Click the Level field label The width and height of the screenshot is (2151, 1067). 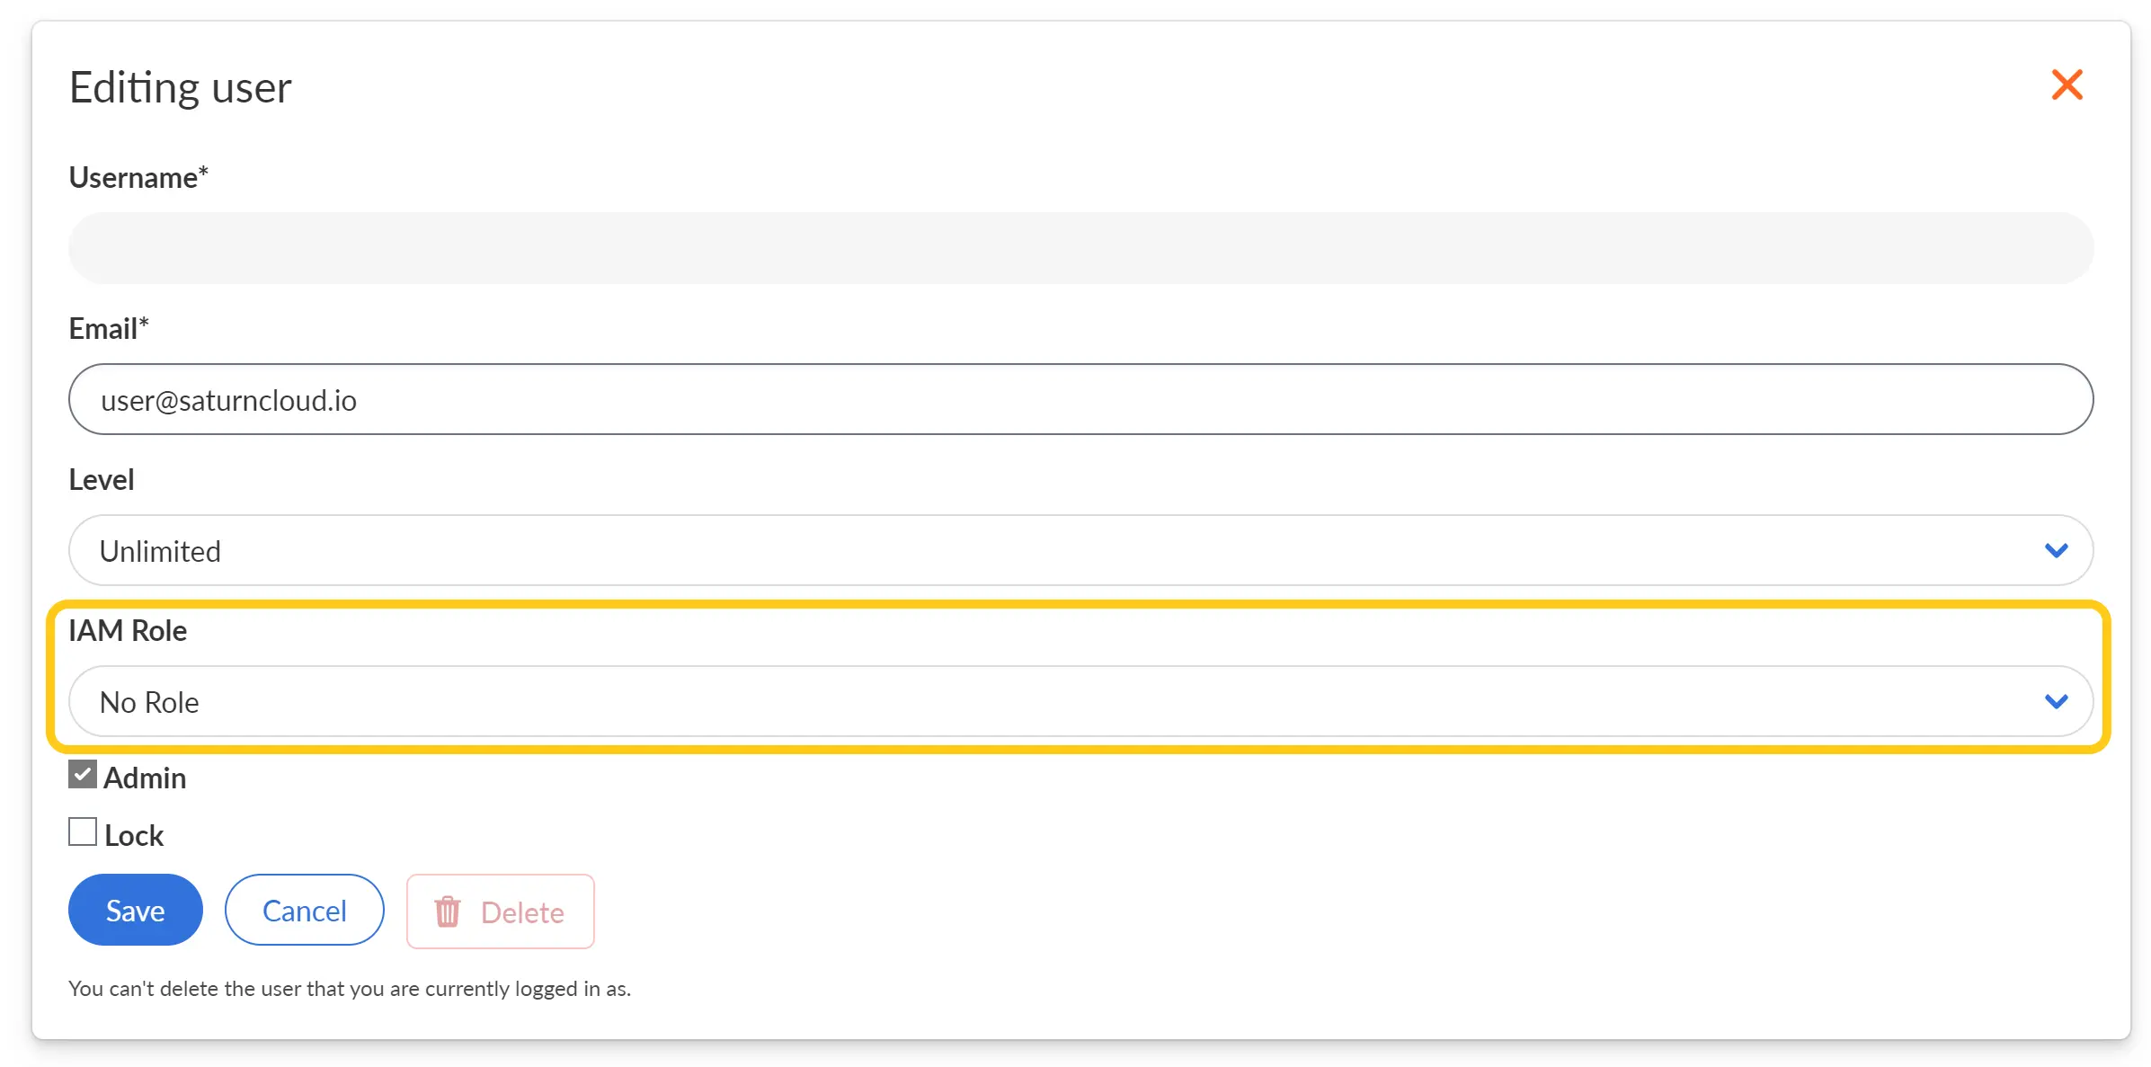[x=102, y=479]
